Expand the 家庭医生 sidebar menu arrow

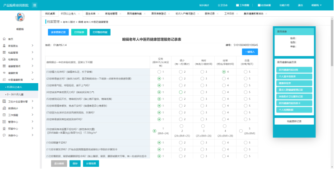32,46
